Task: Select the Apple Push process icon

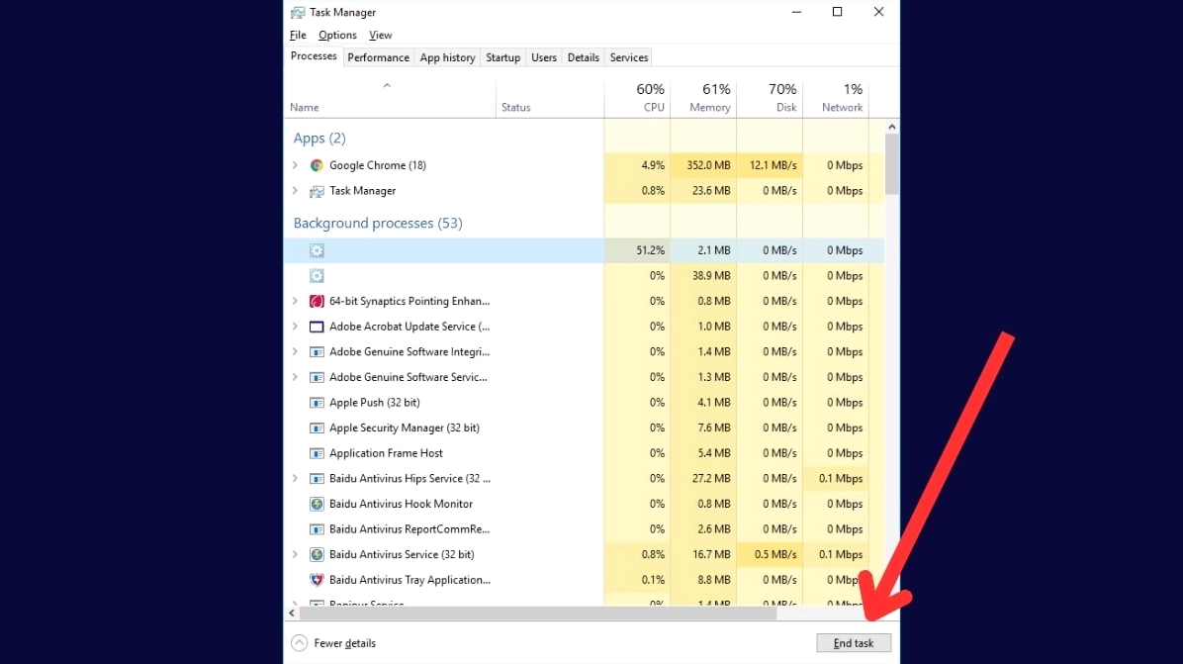Action: (x=317, y=403)
